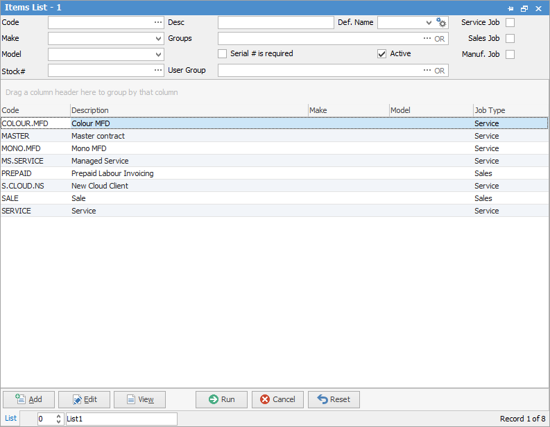Click the Edit button
The height and width of the screenshot is (427, 550).
pos(84,399)
